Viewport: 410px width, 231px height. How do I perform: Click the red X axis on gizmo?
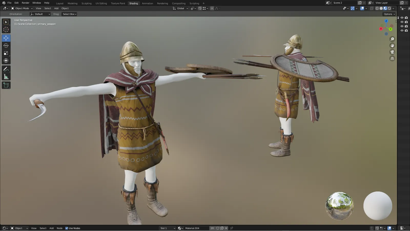[x=381, y=29]
